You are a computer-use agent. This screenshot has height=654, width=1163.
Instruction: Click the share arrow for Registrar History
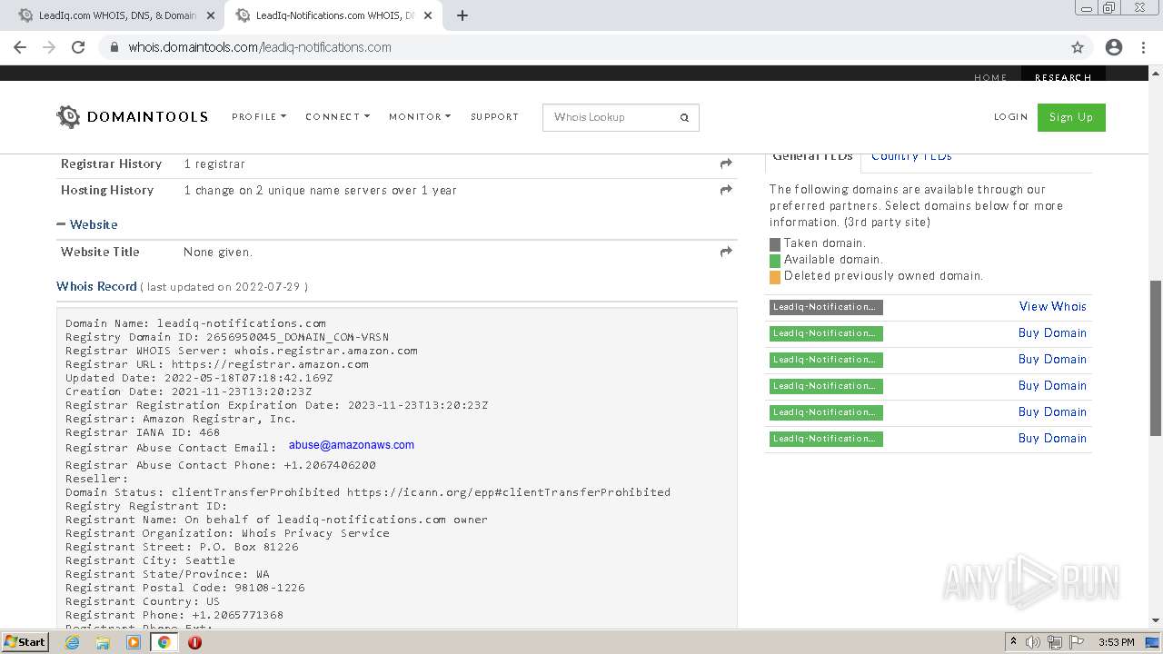pos(726,163)
